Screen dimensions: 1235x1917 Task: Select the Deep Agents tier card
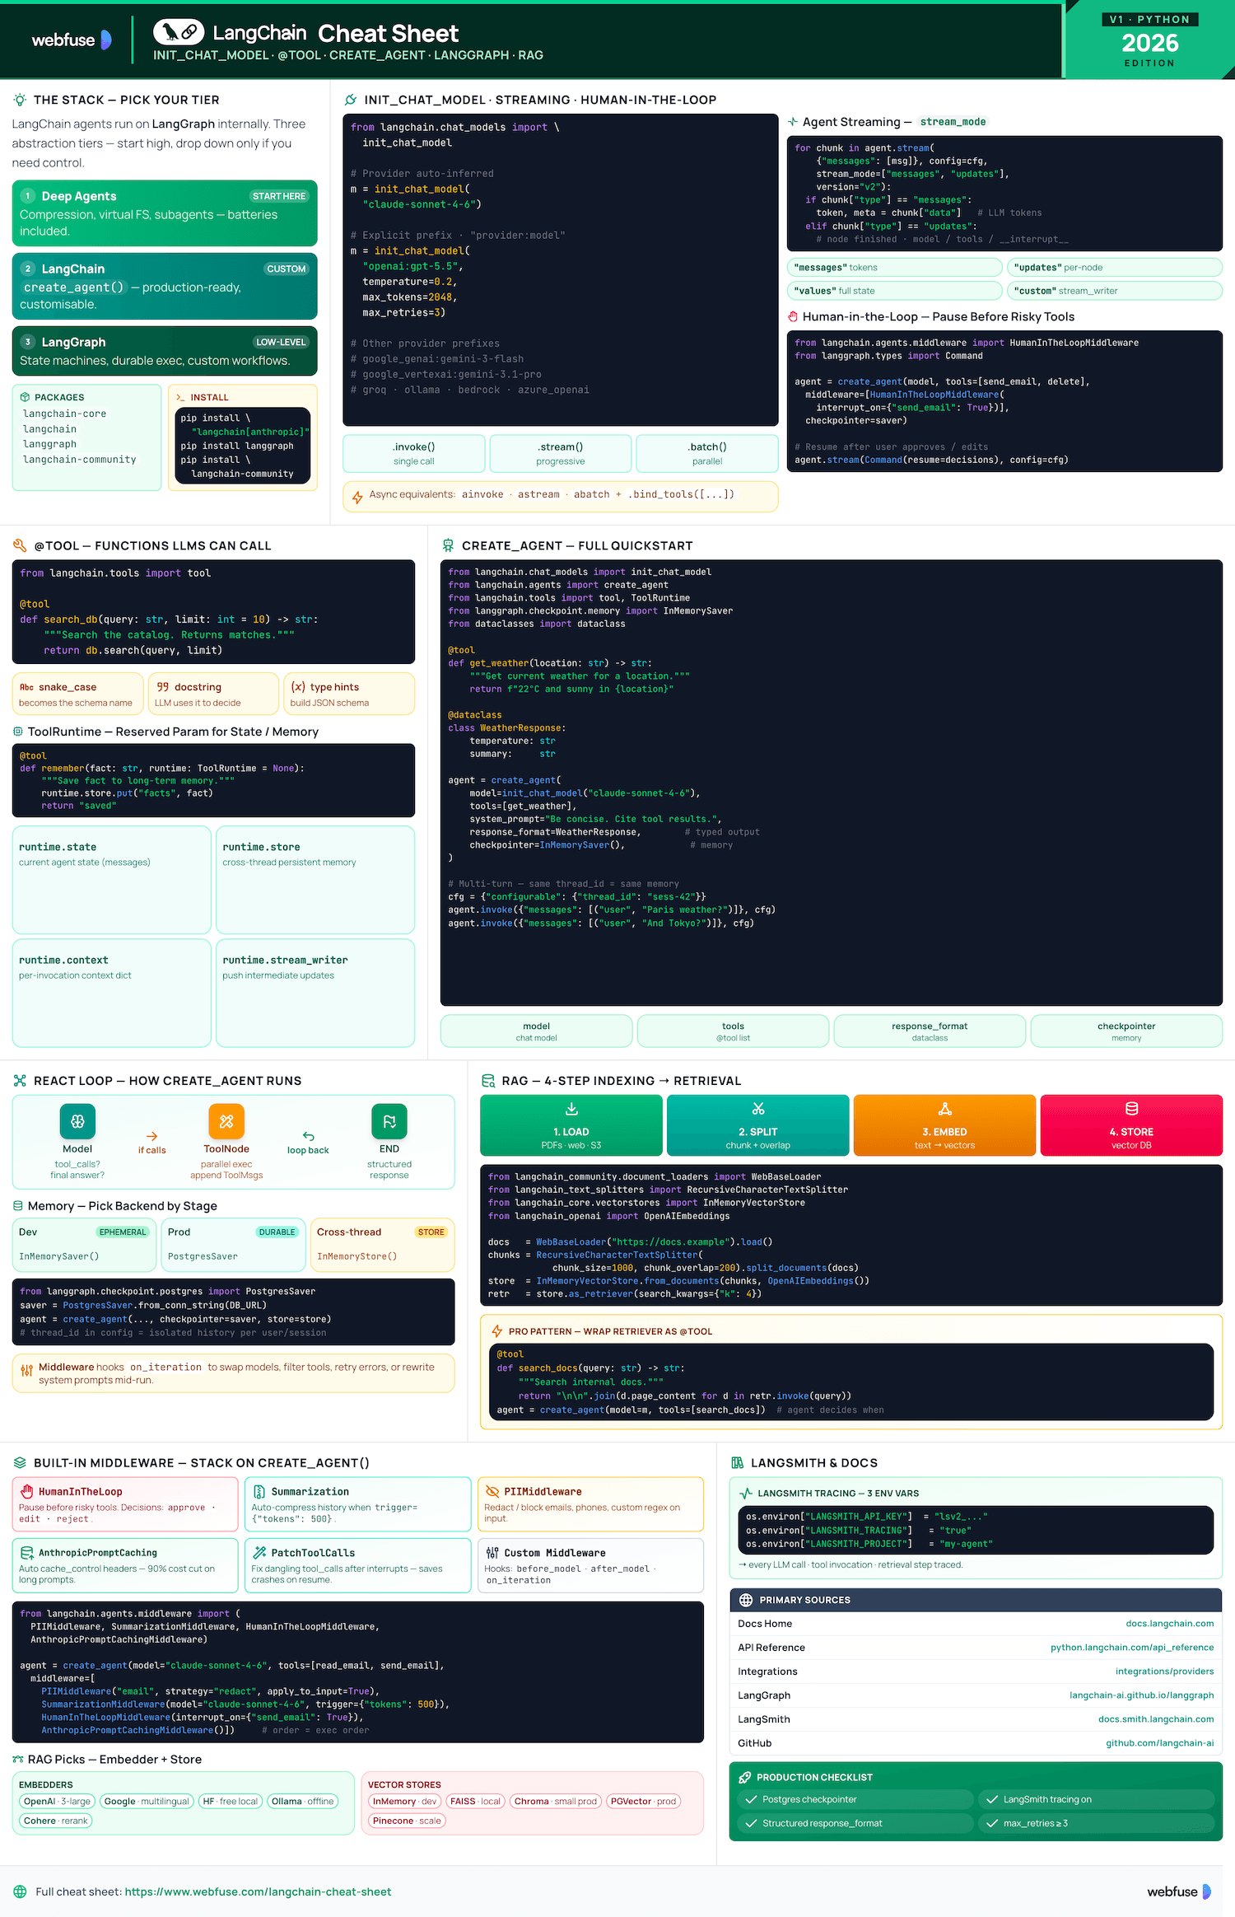coord(165,213)
